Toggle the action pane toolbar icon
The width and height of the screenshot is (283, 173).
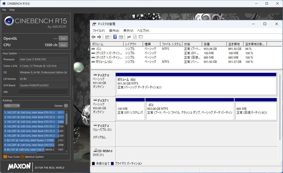pos(121,37)
